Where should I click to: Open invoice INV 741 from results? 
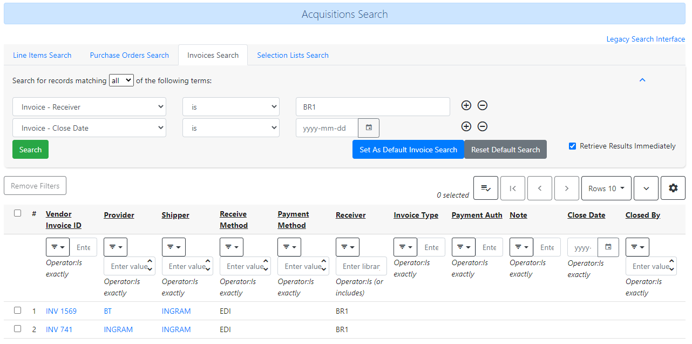pos(59,329)
